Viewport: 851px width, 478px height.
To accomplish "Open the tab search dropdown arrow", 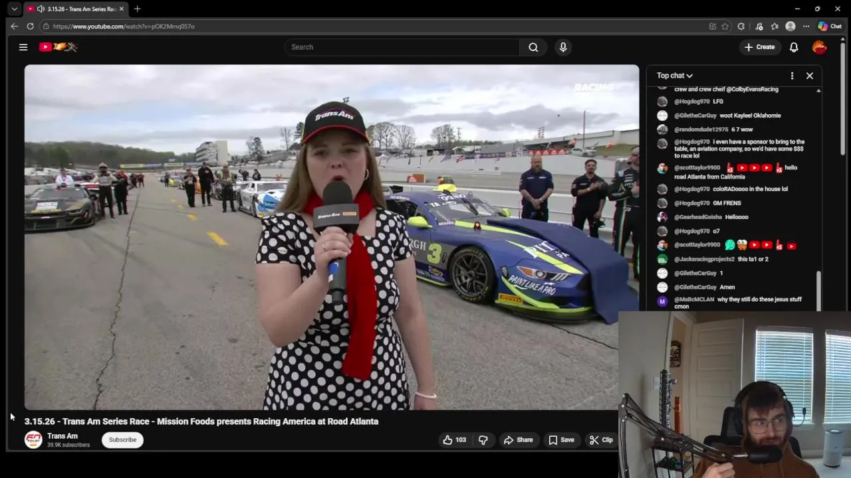I will point(14,9).
